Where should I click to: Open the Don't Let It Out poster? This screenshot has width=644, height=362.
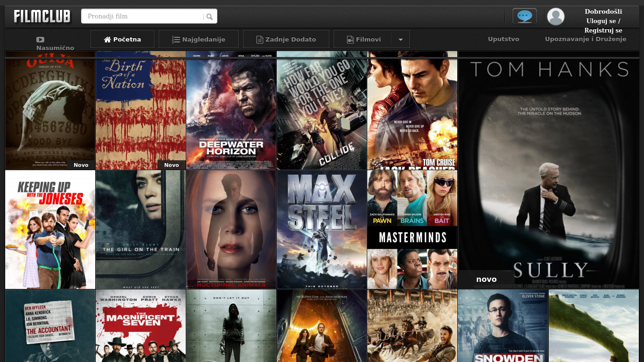point(231,326)
